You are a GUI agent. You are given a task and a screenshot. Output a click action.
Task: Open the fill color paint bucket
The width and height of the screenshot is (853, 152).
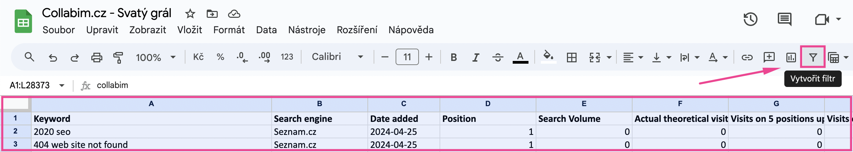click(x=548, y=57)
